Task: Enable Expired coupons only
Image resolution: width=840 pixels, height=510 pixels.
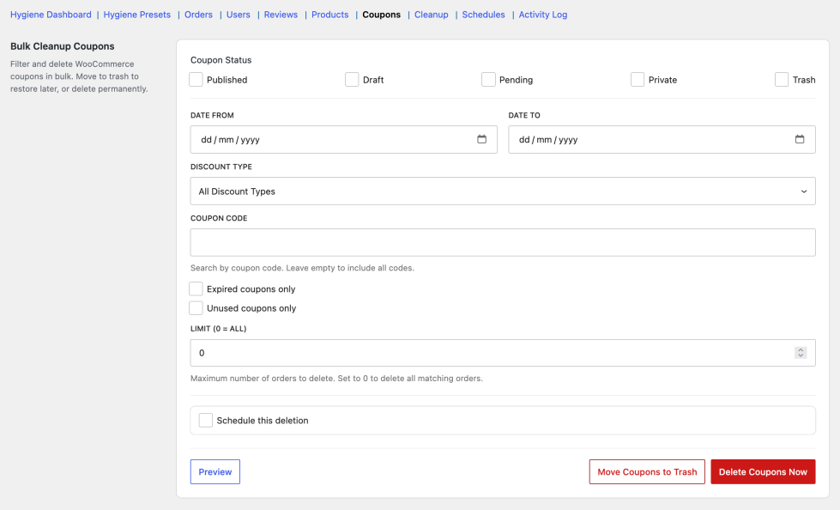Action: click(196, 289)
